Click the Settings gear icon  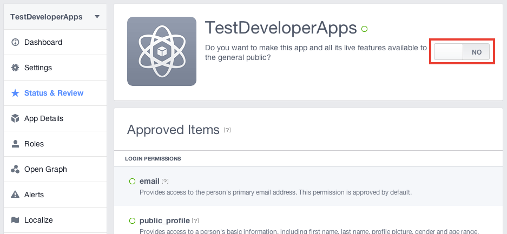pos(15,68)
